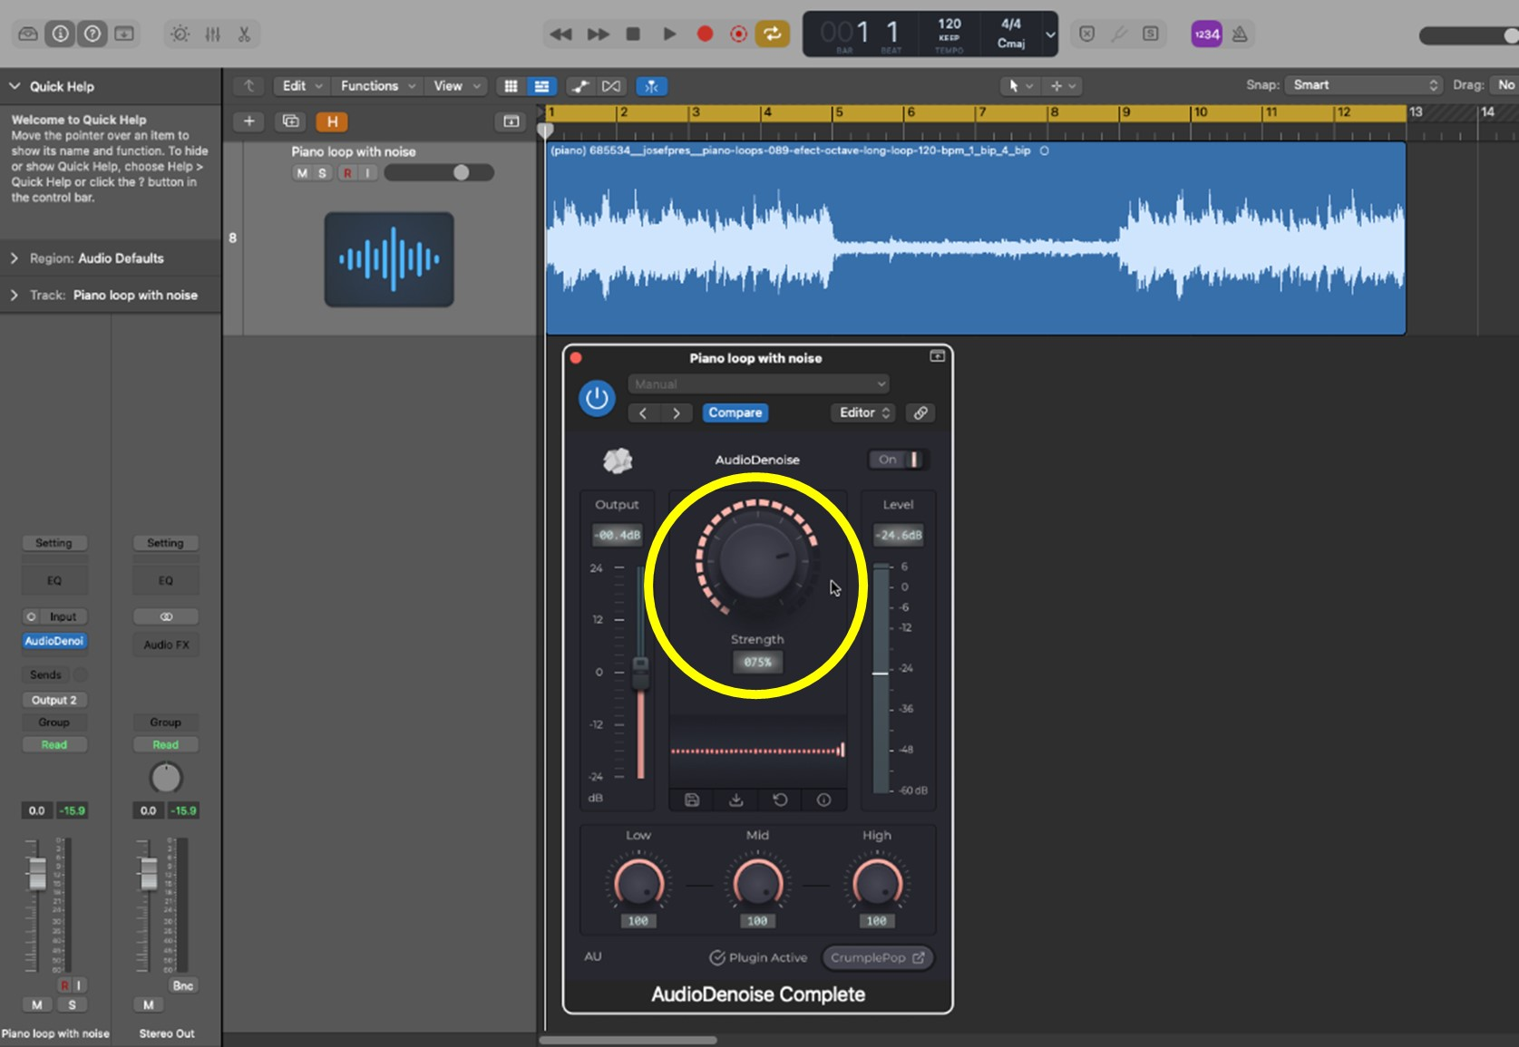
Task: Collapse the Quick Help section chevron
Action: coord(15,86)
